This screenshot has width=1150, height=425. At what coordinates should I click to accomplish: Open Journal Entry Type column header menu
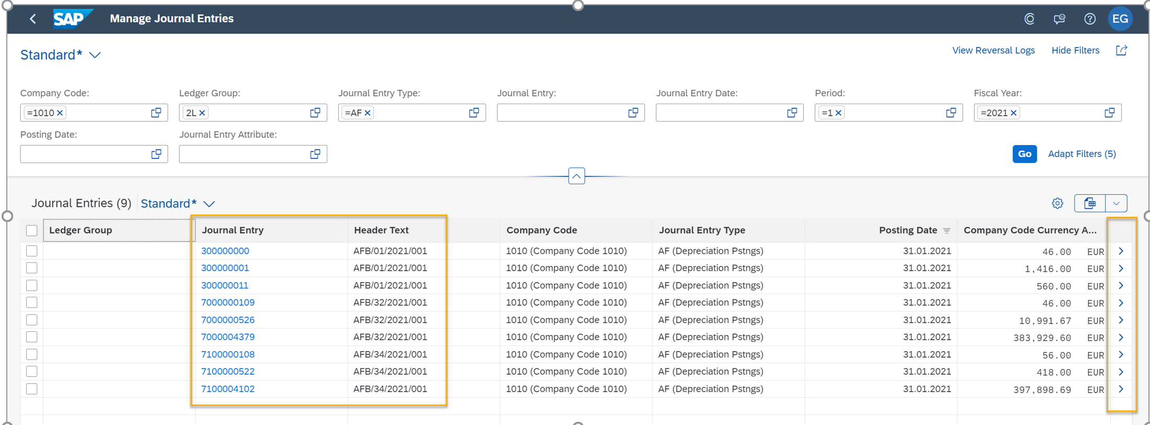click(x=728, y=230)
